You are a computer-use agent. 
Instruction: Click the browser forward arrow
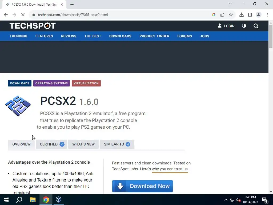[x=14, y=15]
